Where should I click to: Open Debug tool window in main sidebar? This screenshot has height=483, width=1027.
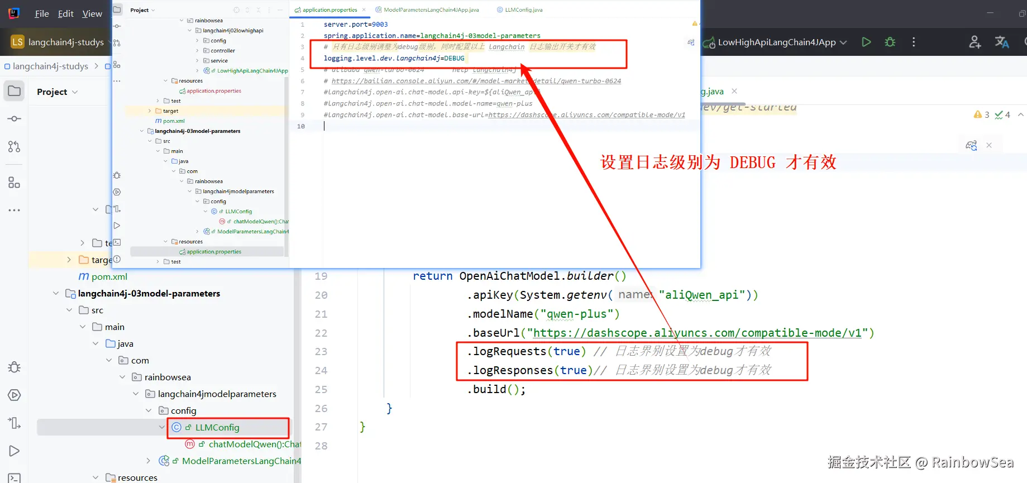15,367
